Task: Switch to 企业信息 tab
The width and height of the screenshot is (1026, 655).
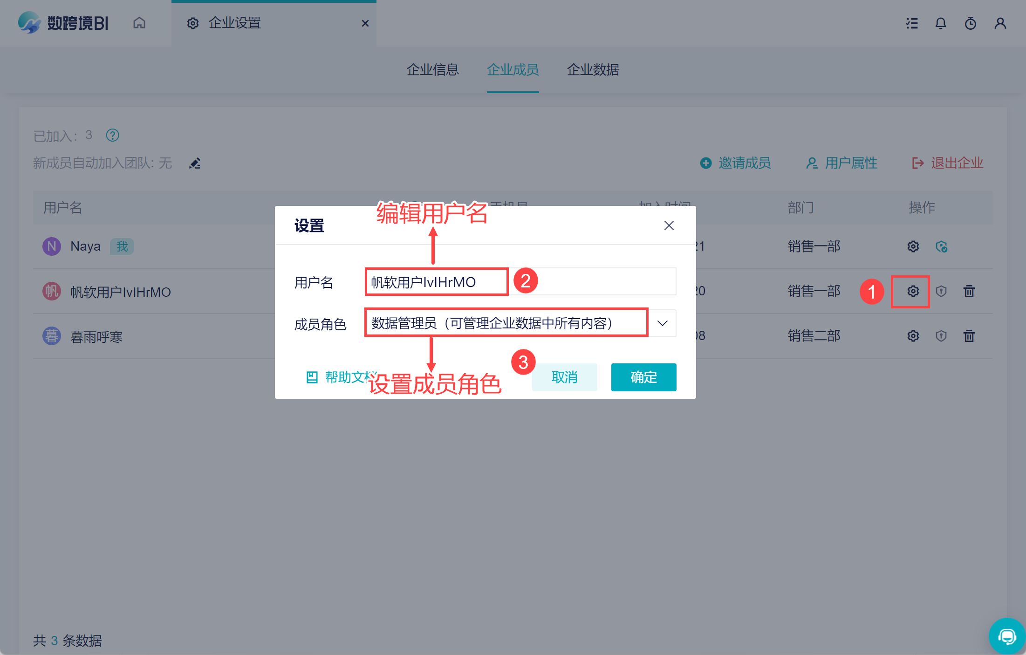Action: coord(432,70)
